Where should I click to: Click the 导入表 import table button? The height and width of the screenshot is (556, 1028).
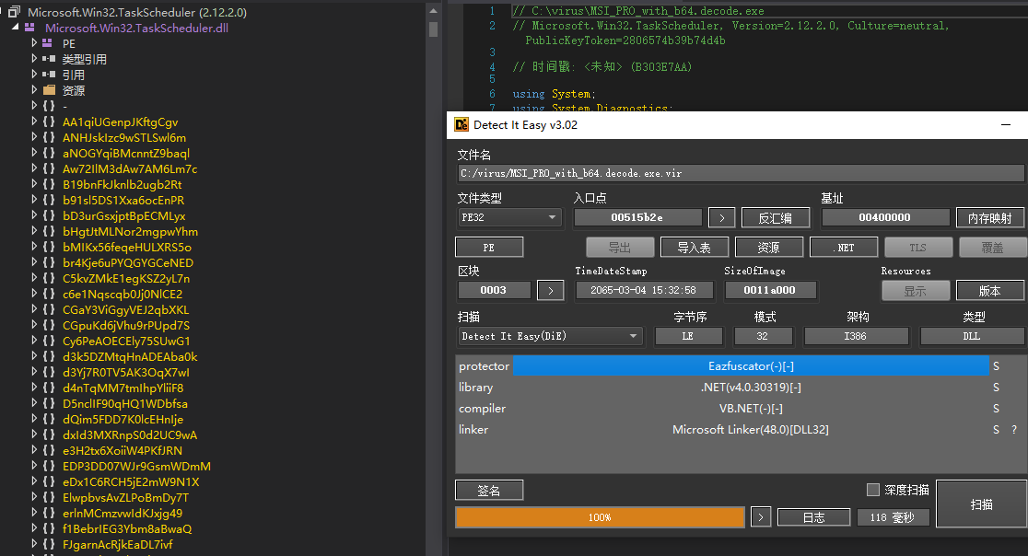[694, 246]
